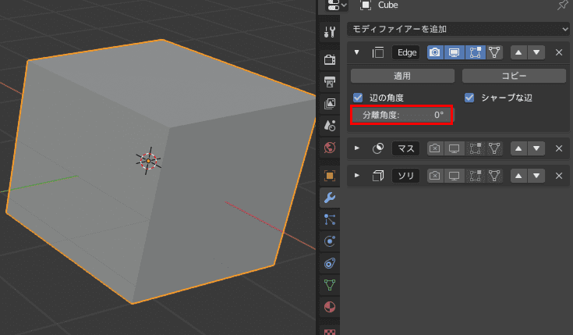Edit the マス modifier name field

[x=406, y=148]
